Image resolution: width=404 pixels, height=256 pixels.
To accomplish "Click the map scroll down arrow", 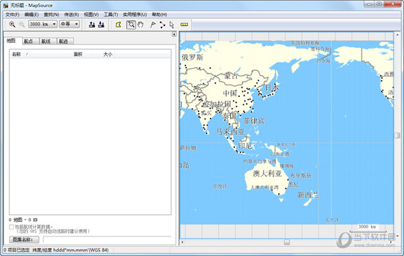I will click(x=397, y=236).
